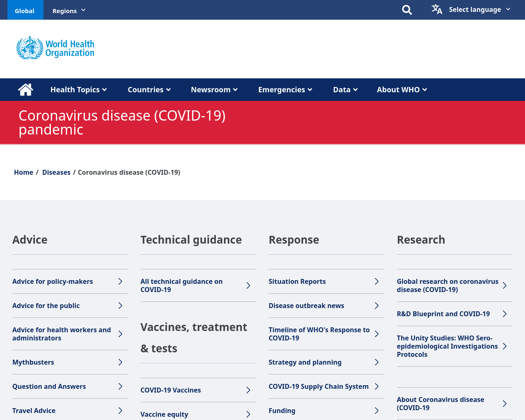The height and width of the screenshot is (420, 525).
Task: Expand the Emergencies menu
Action: pyautogui.click(x=285, y=89)
